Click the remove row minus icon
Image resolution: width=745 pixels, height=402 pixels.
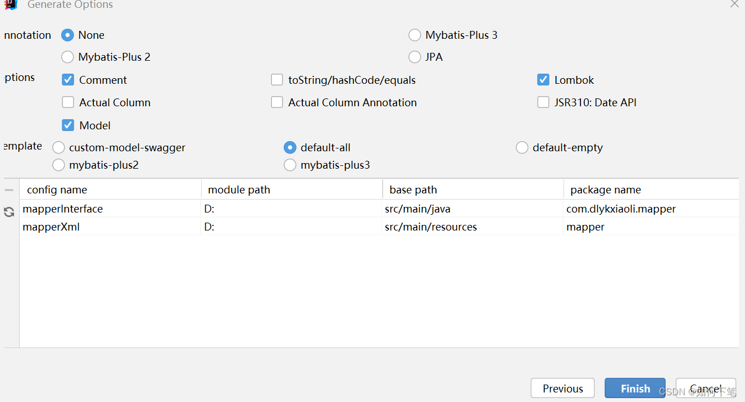click(x=9, y=189)
